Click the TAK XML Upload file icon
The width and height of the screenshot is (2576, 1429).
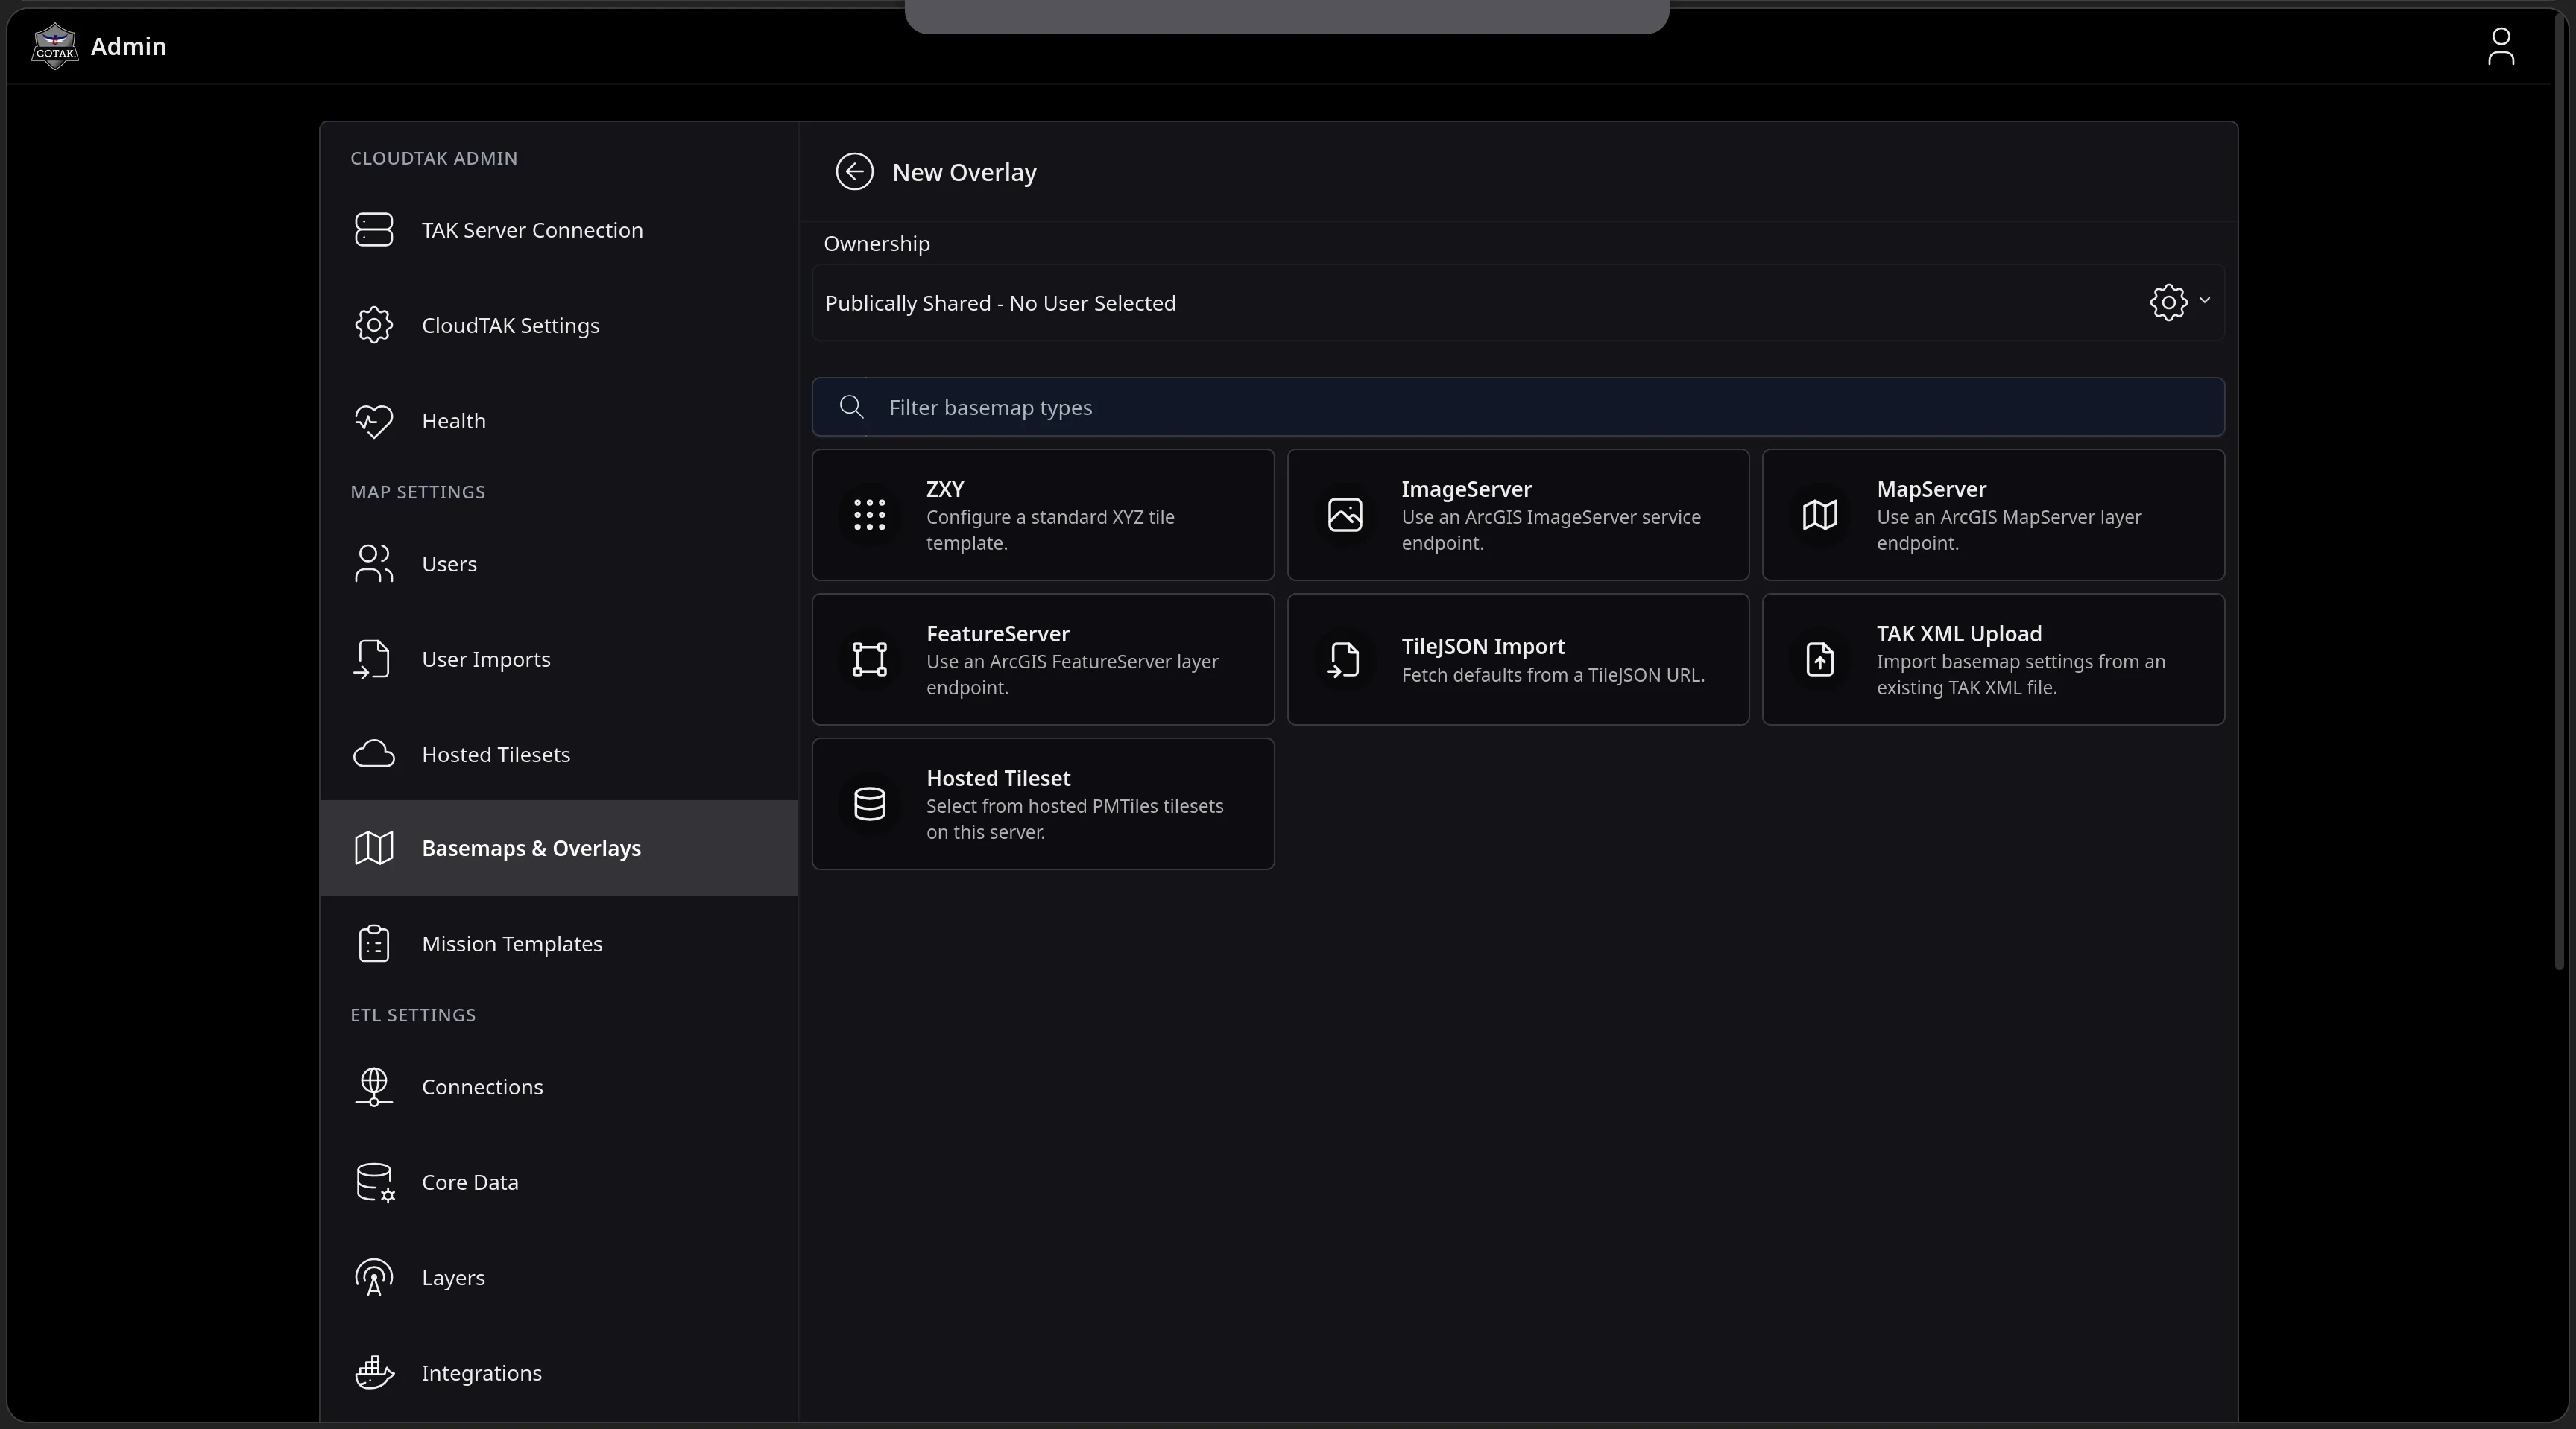1820,659
